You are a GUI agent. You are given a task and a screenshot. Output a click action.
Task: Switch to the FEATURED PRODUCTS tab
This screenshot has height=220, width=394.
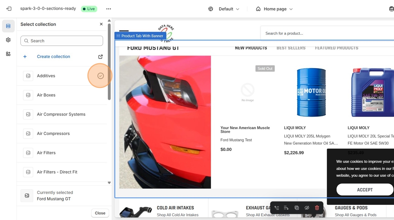tap(336, 48)
